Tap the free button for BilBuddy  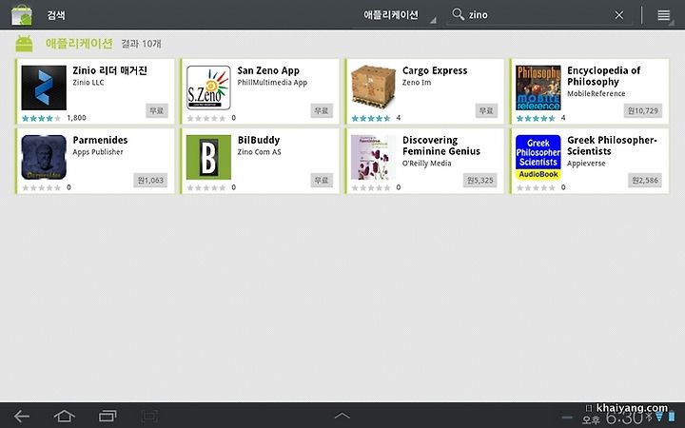pos(322,180)
